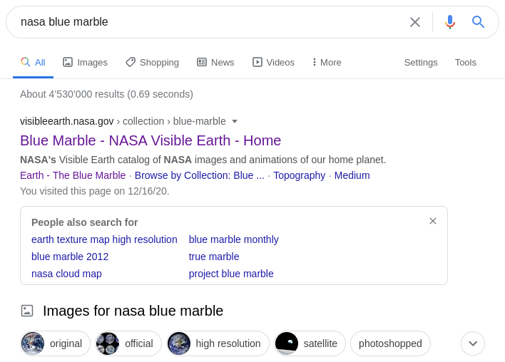
Task: Open dropdown arrow beside visibleearth.nasa.gov URL
Action: (x=235, y=121)
